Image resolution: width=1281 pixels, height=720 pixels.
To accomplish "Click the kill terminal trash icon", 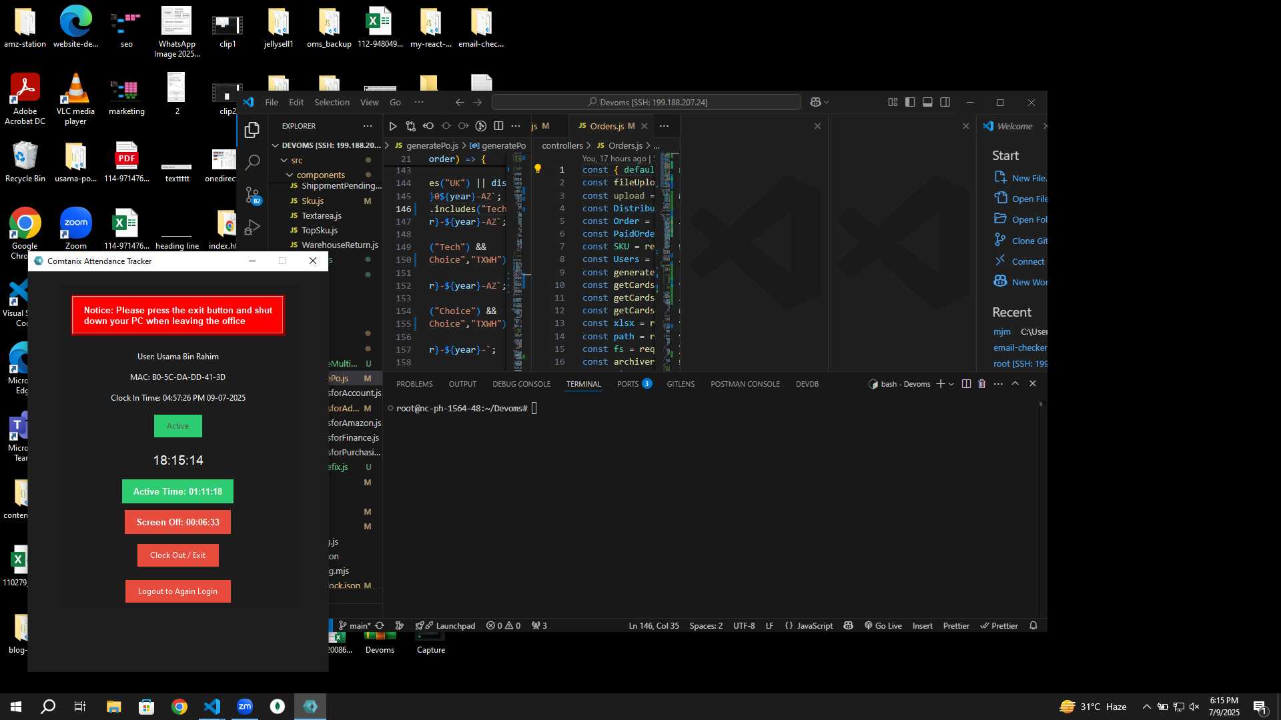I will click(981, 384).
